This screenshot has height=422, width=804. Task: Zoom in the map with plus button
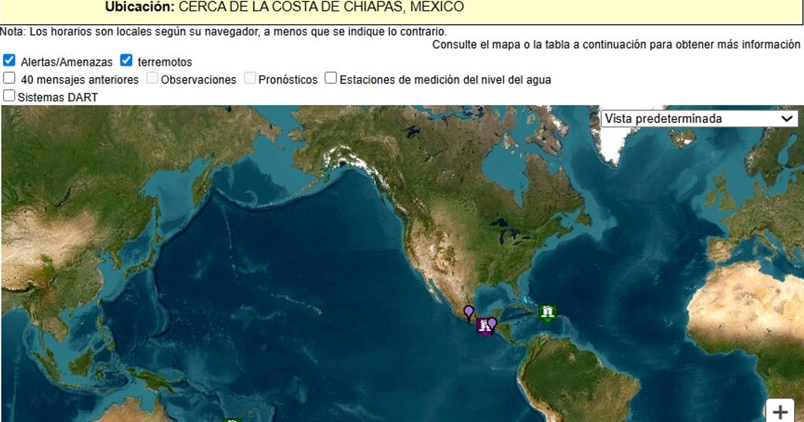coord(781,412)
